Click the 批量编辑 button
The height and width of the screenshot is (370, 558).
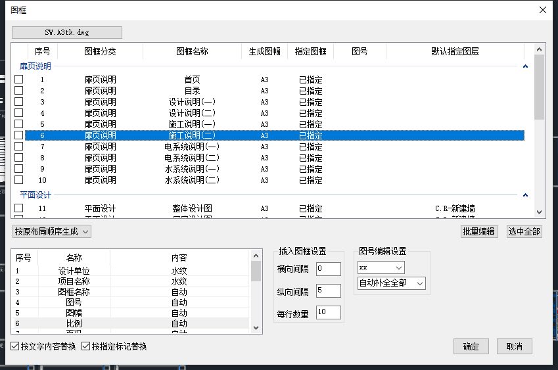pos(478,231)
